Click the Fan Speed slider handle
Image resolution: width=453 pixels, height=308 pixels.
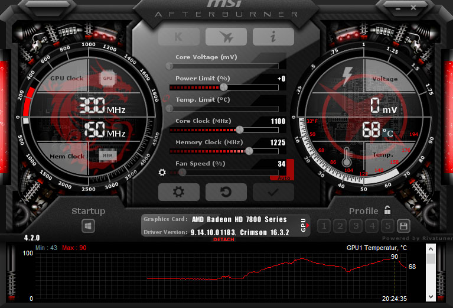(x=182, y=173)
